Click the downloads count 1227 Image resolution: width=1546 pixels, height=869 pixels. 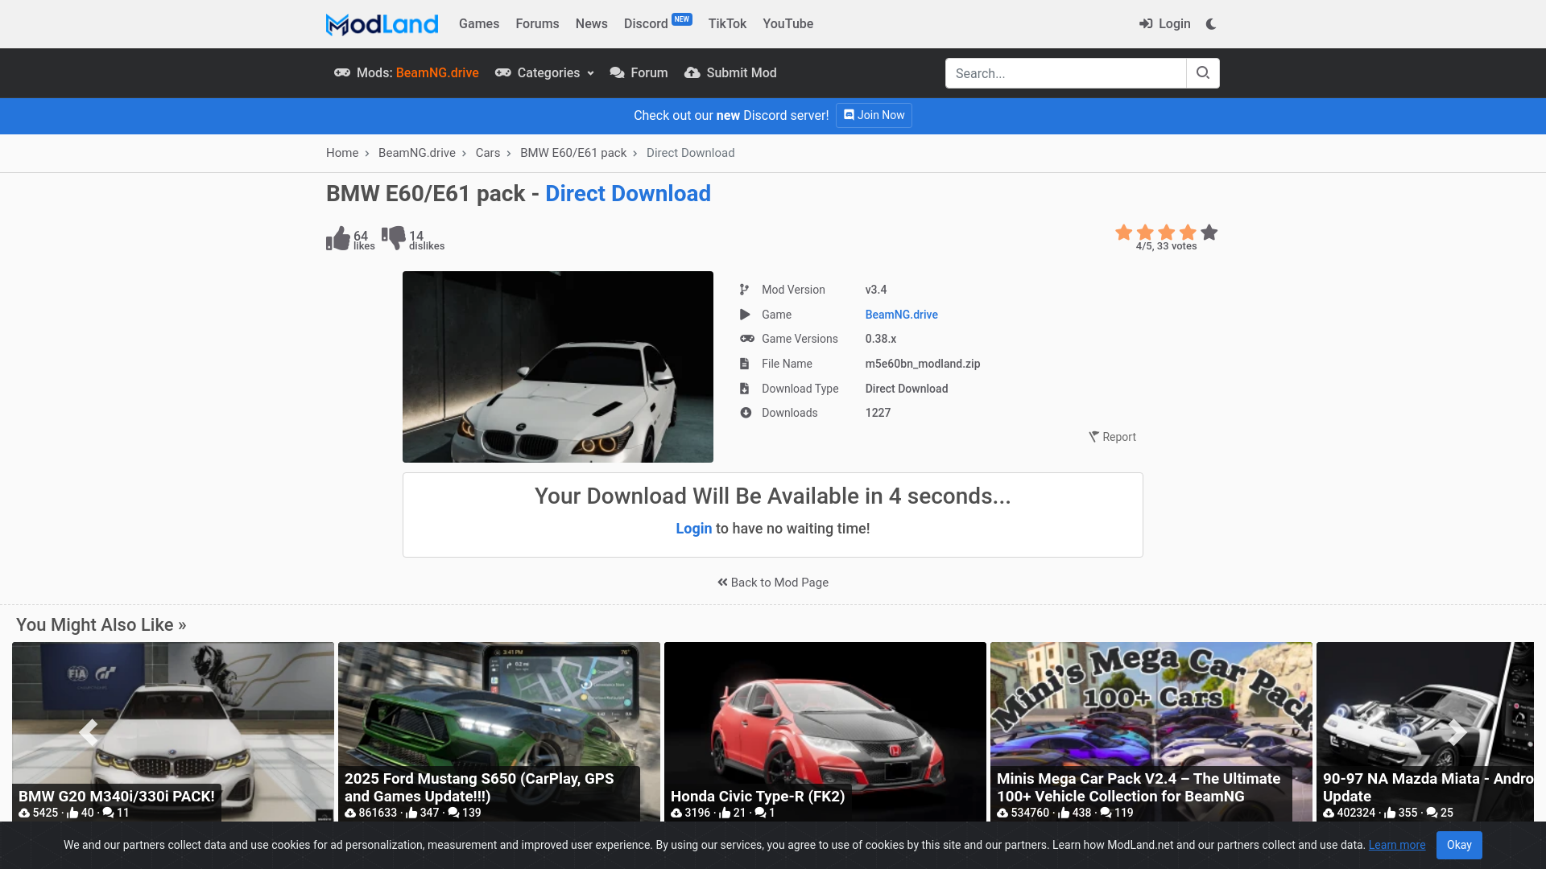tap(878, 413)
